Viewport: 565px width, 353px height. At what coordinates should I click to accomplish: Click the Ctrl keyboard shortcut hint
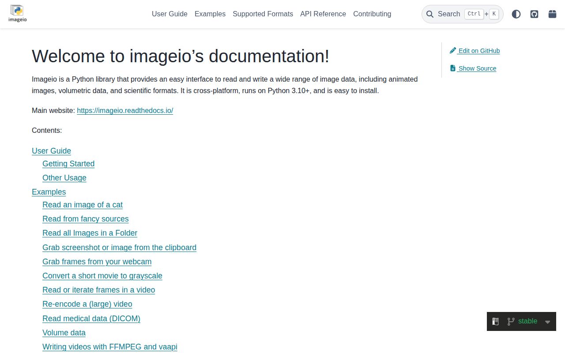(x=474, y=14)
